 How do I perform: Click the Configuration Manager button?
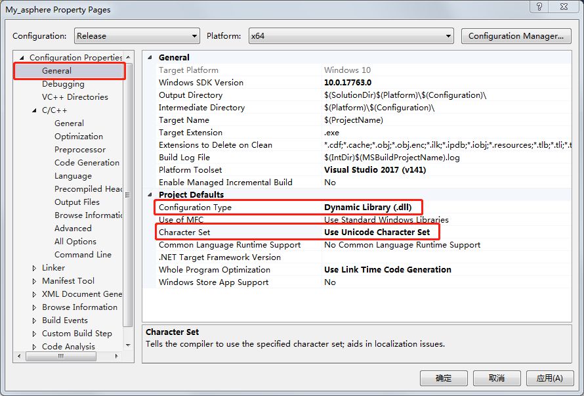tap(516, 36)
